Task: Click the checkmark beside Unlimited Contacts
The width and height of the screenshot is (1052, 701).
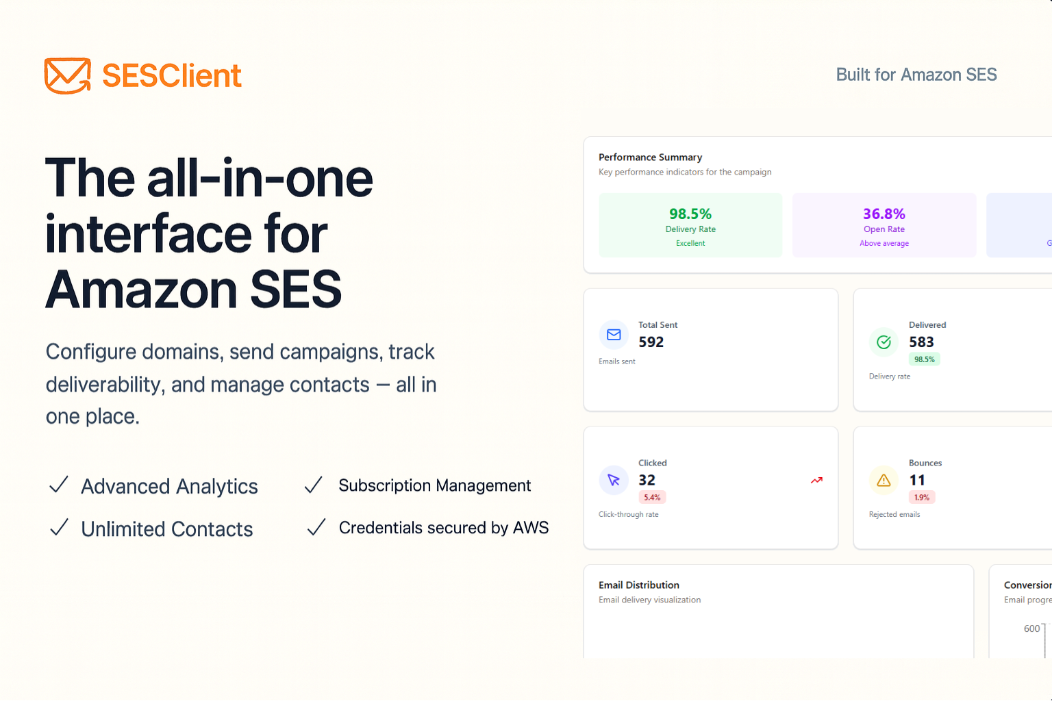Action: (59, 528)
